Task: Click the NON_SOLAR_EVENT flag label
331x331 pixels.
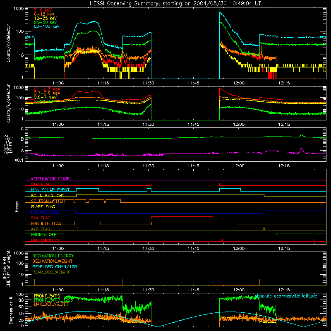Action: click(50, 190)
